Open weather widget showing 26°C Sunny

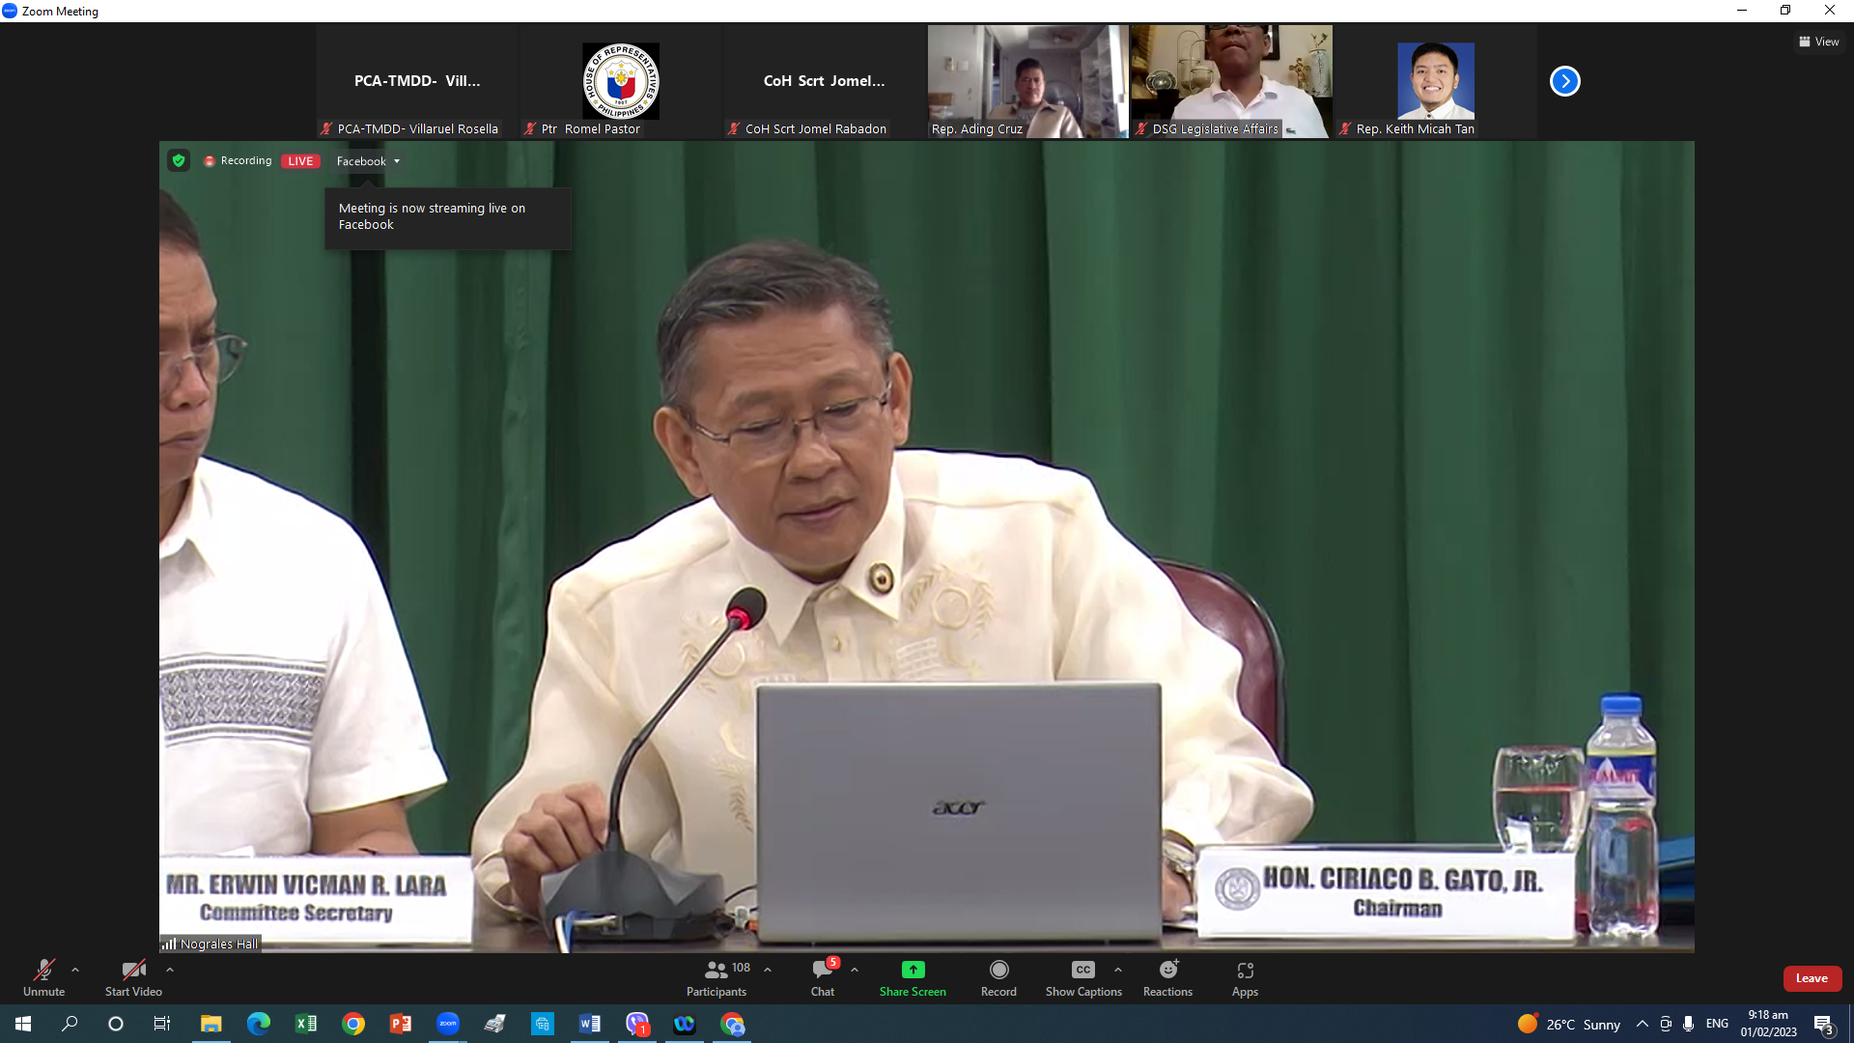click(1569, 1024)
